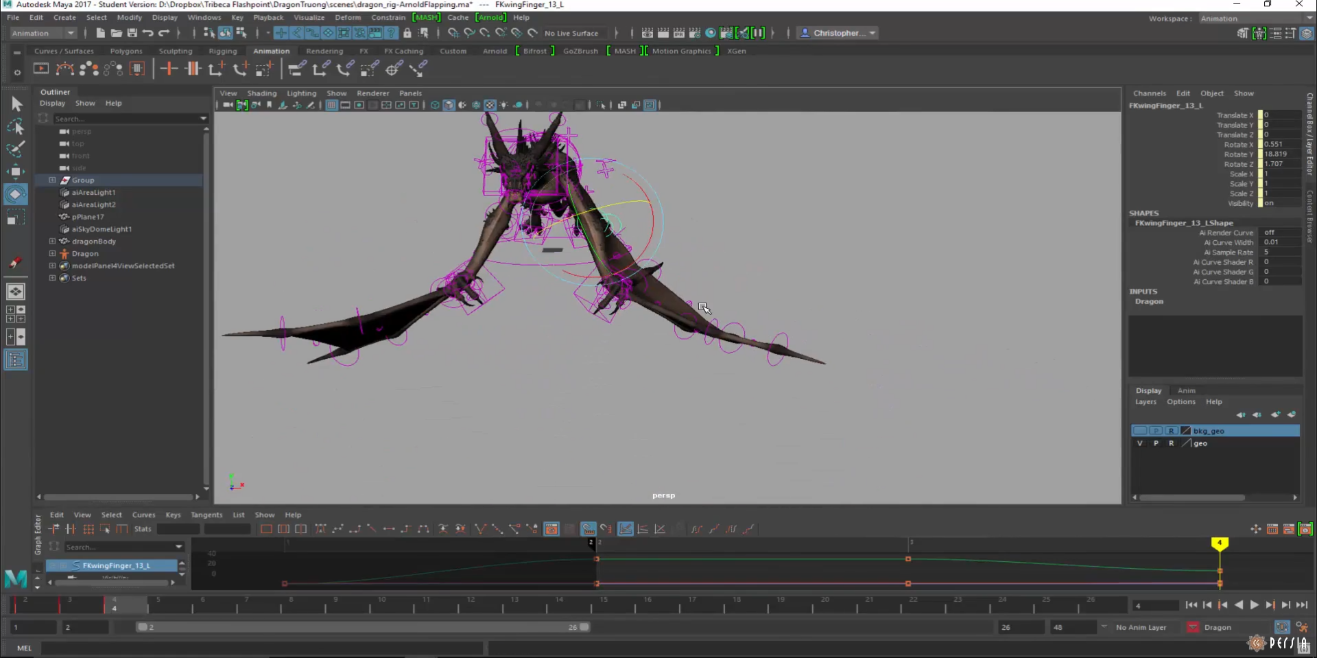The height and width of the screenshot is (658, 1317).
Task: Toggle the Outliner layout icon in toolbox
Action: pos(16,360)
